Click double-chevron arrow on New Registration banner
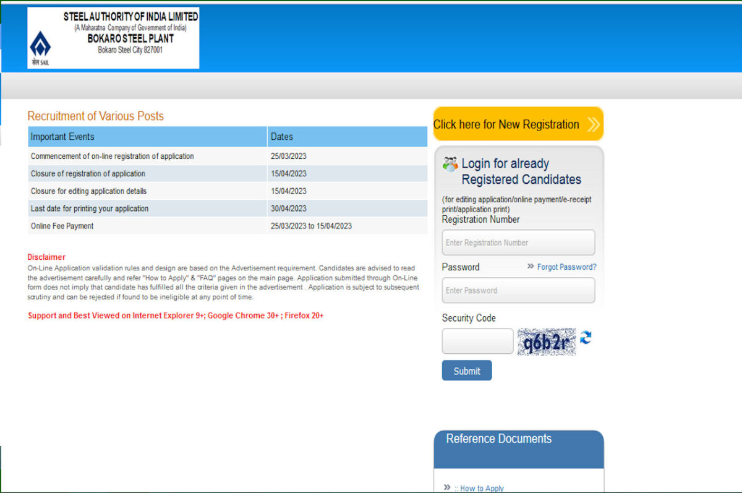Viewport: 742px width, 493px height. pyautogui.click(x=593, y=124)
